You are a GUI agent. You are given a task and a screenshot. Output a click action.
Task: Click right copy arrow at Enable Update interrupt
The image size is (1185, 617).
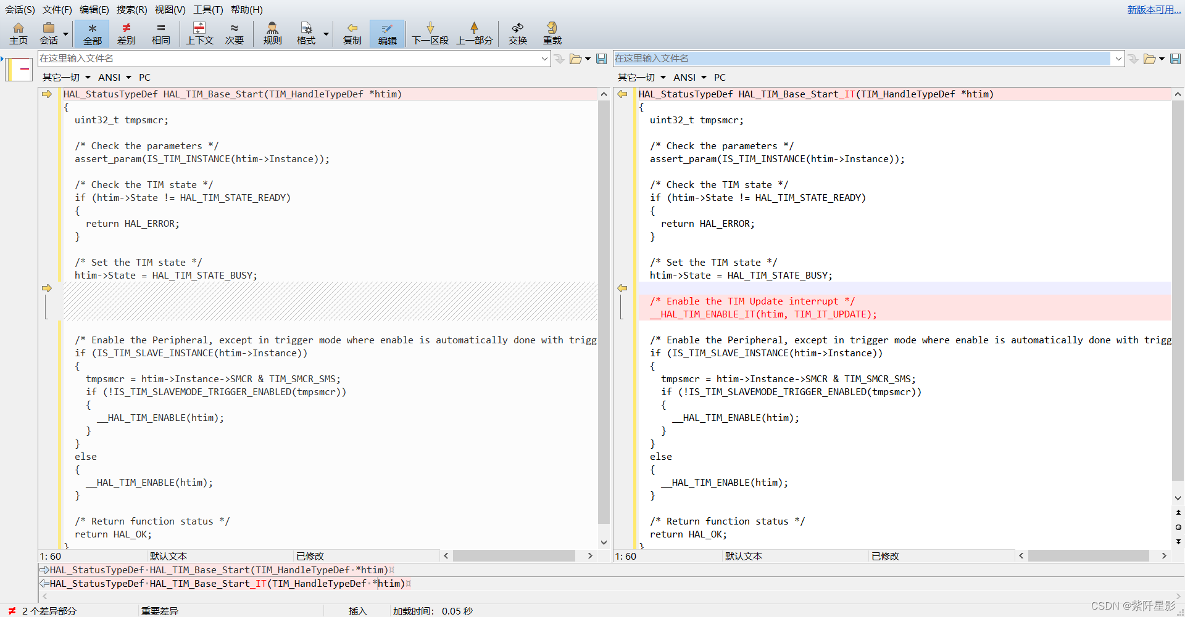click(x=622, y=288)
